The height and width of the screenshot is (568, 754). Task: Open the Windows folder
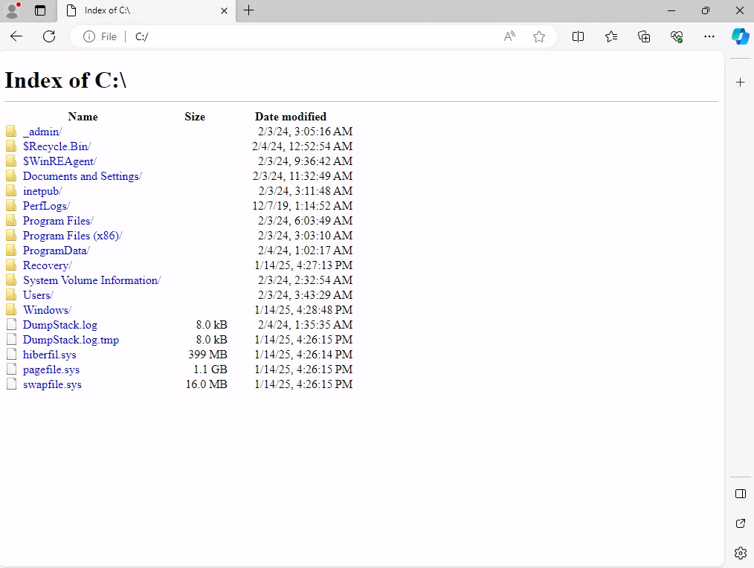click(47, 311)
